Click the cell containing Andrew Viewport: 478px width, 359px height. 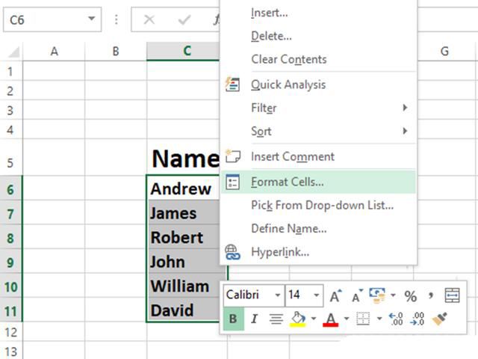point(183,188)
